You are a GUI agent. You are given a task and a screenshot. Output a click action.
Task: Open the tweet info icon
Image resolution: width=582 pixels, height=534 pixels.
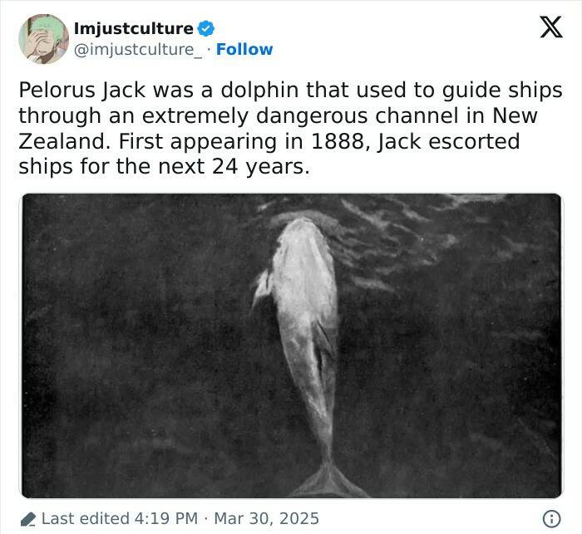[550, 518]
